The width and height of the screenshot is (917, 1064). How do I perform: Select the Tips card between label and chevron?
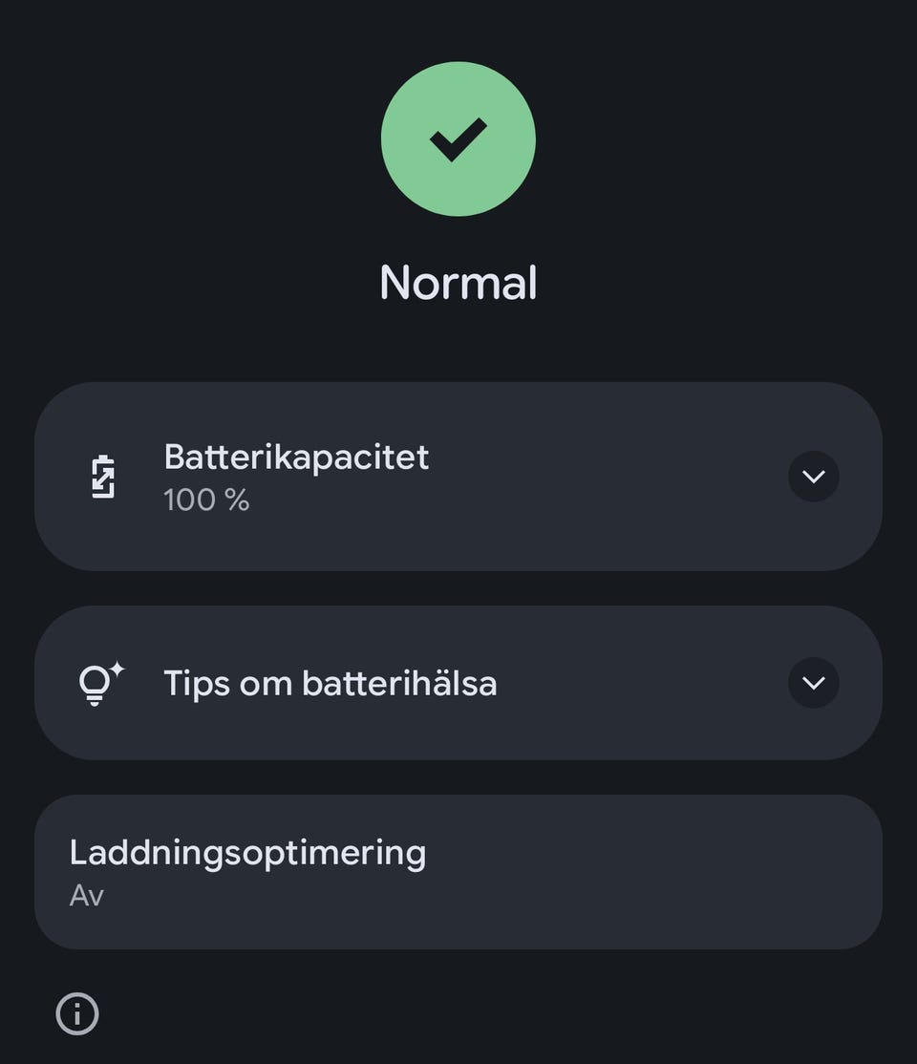point(640,683)
